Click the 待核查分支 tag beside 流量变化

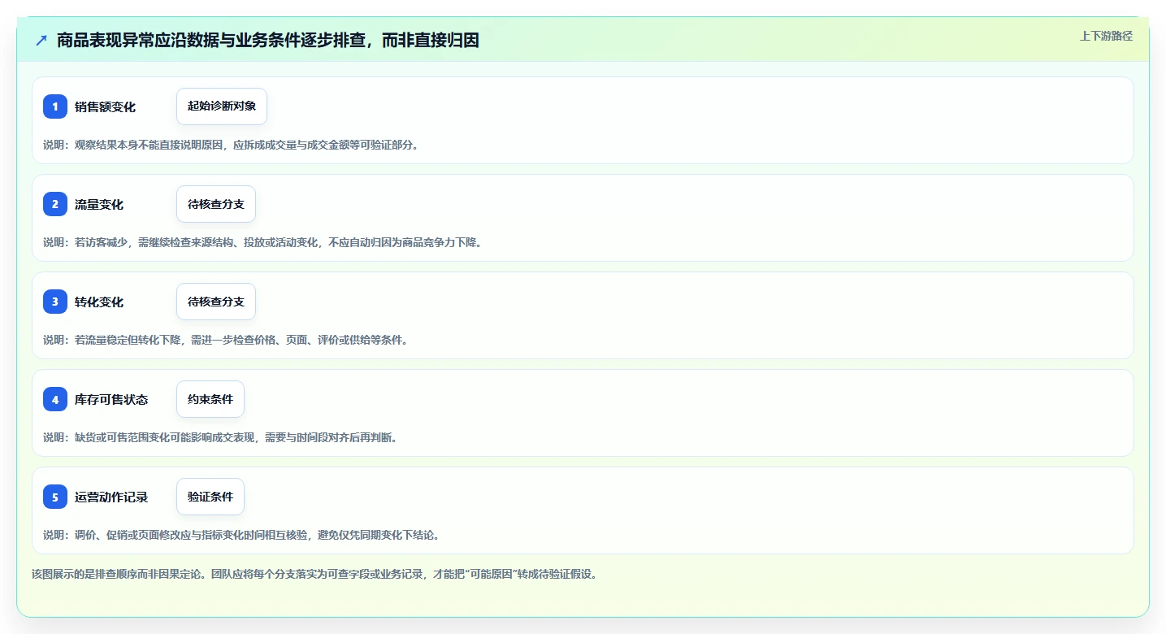216,204
